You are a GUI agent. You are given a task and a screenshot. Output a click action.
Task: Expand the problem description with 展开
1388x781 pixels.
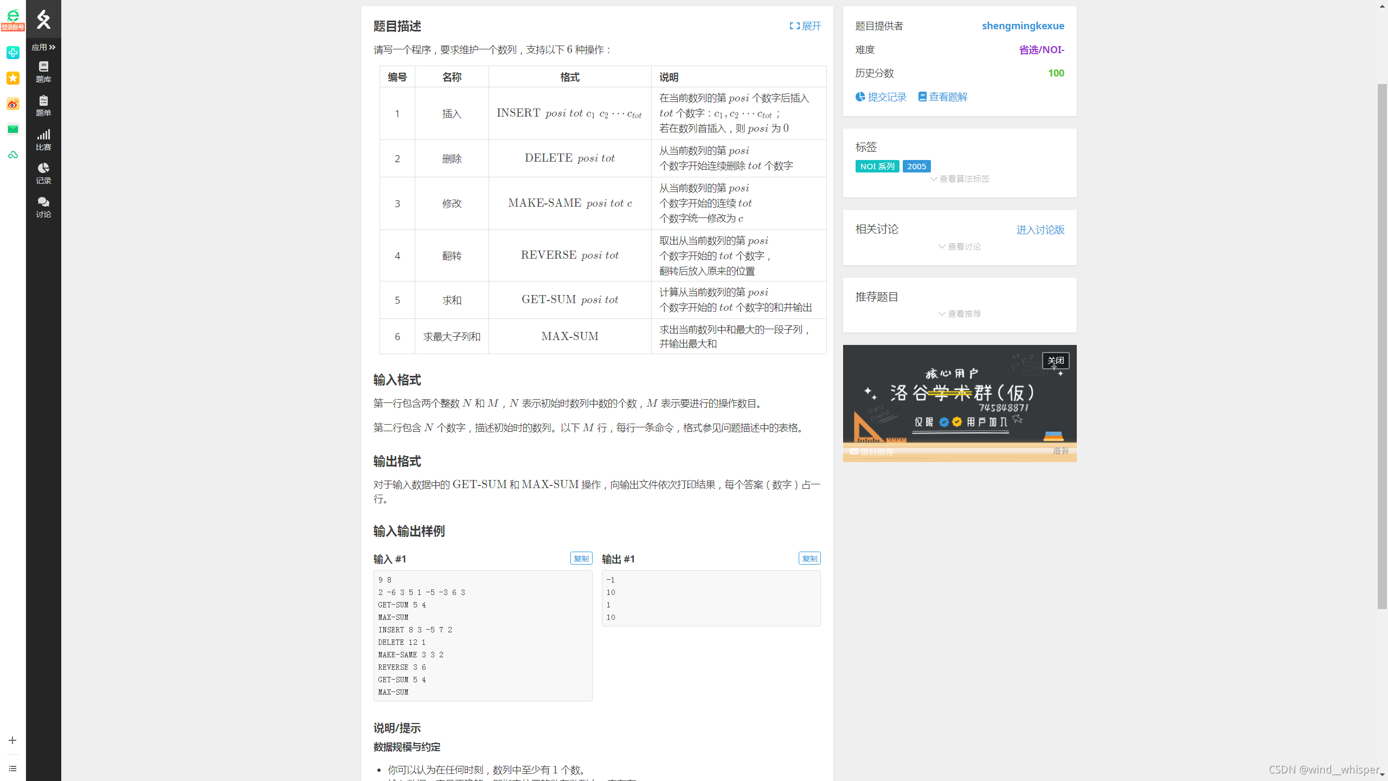805,25
